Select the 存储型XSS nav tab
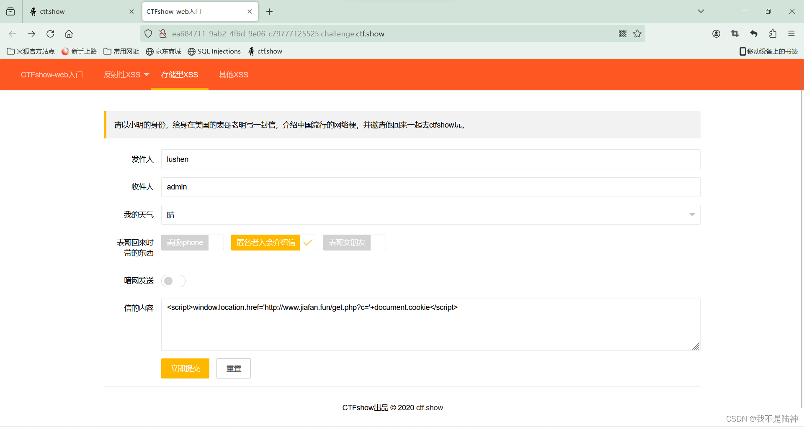This screenshot has height=427, width=804. pos(180,75)
